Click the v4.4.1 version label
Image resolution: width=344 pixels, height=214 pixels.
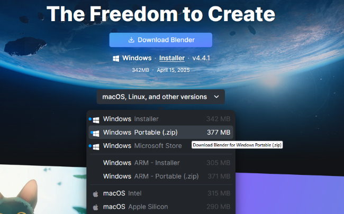[202, 58]
